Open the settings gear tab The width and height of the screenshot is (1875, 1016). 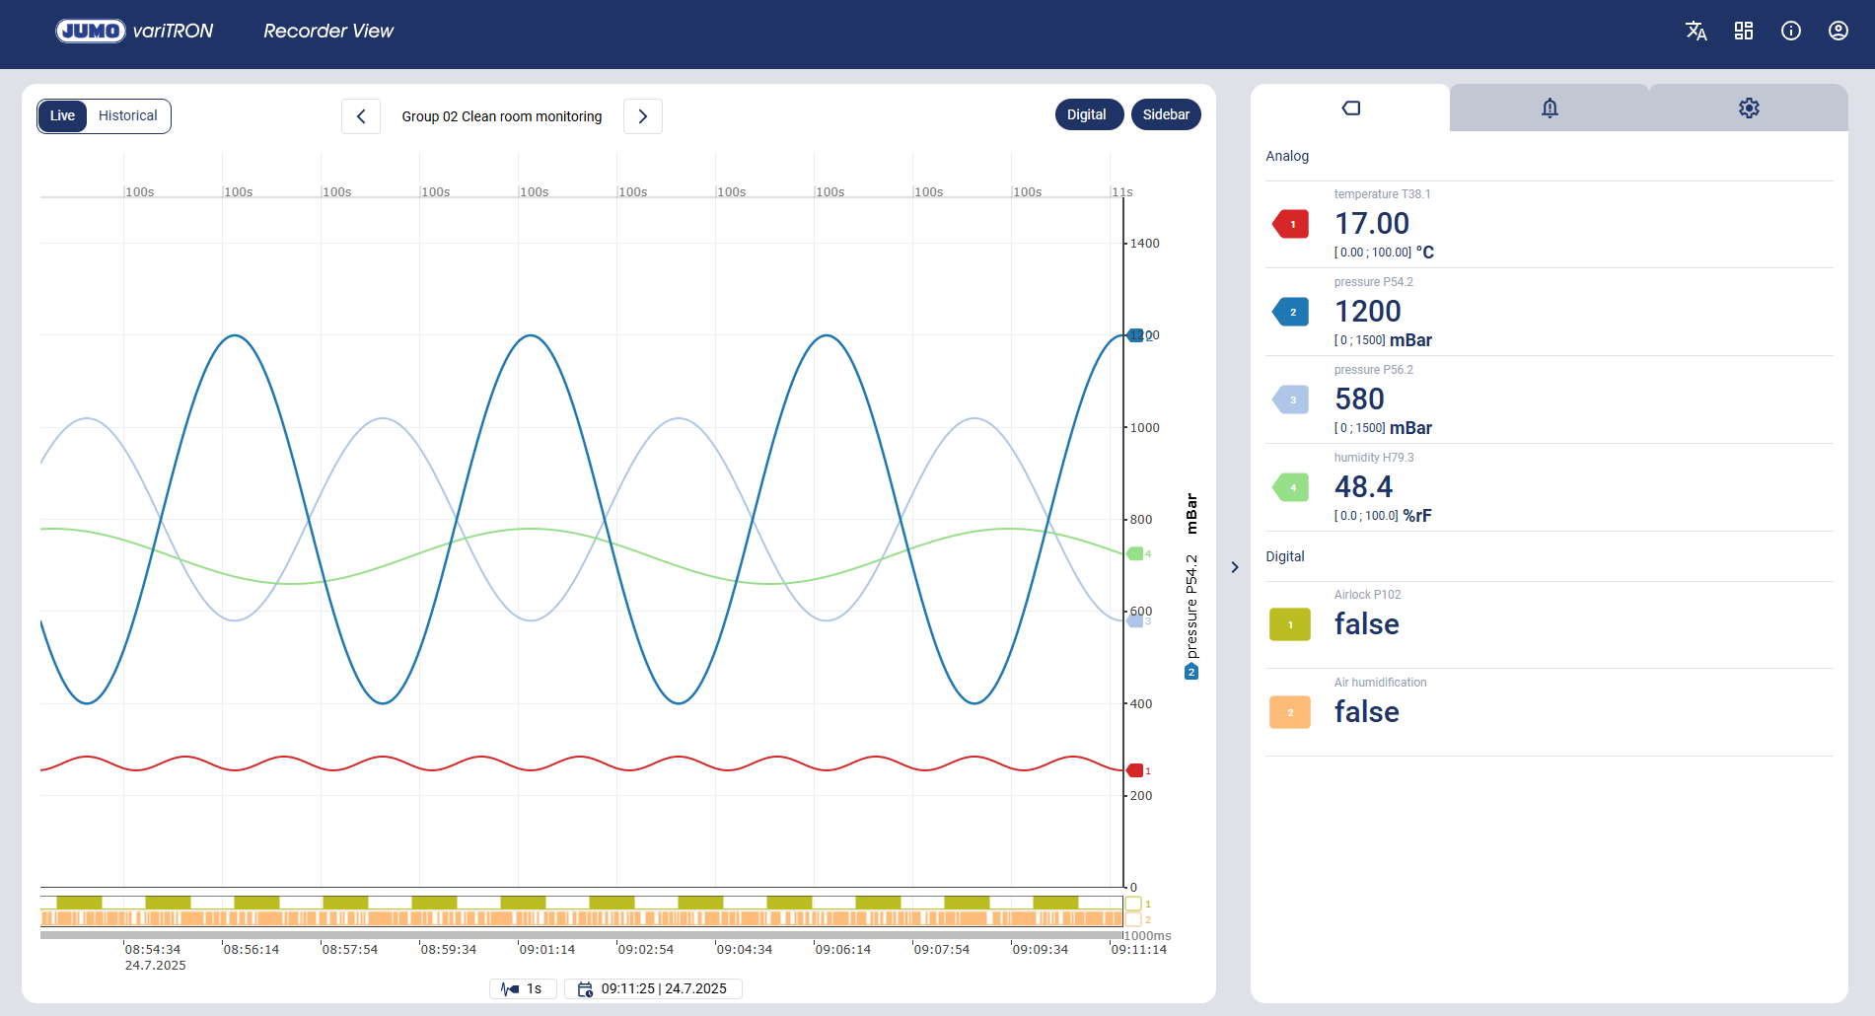[x=1749, y=108]
